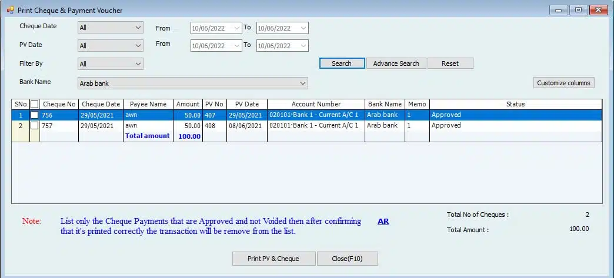The image size is (614, 278).
Task: Click row number 2 in SNo column
Action: 21,126
